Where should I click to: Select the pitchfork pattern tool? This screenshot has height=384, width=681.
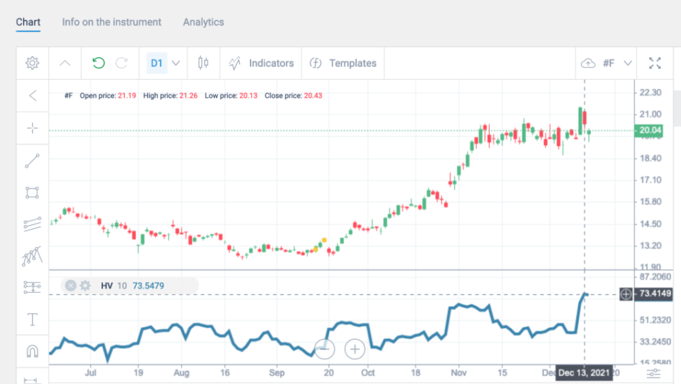[x=33, y=256]
